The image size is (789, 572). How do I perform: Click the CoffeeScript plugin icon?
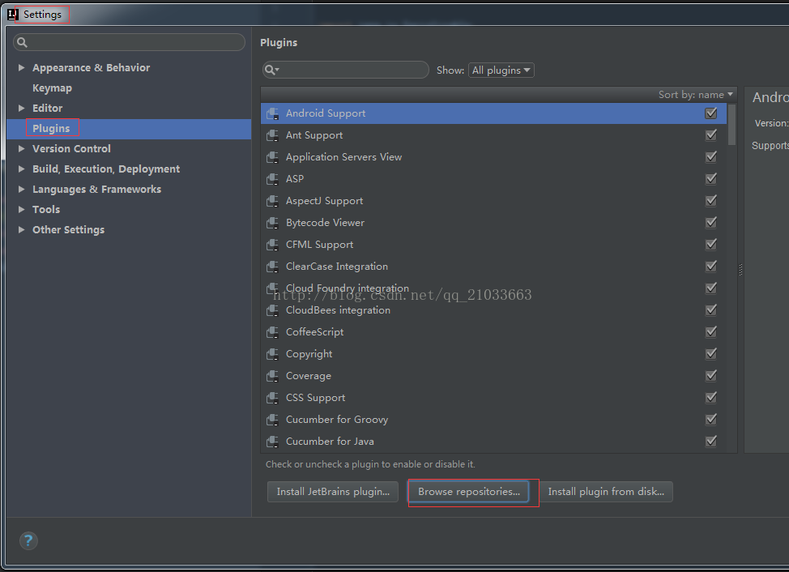click(272, 332)
